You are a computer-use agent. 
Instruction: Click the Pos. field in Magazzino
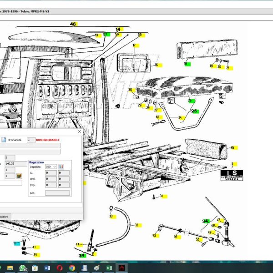(x=57, y=193)
